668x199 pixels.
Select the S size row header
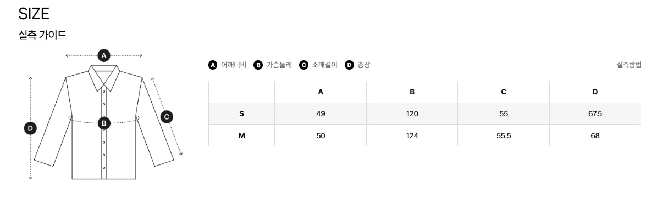pos(241,114)
